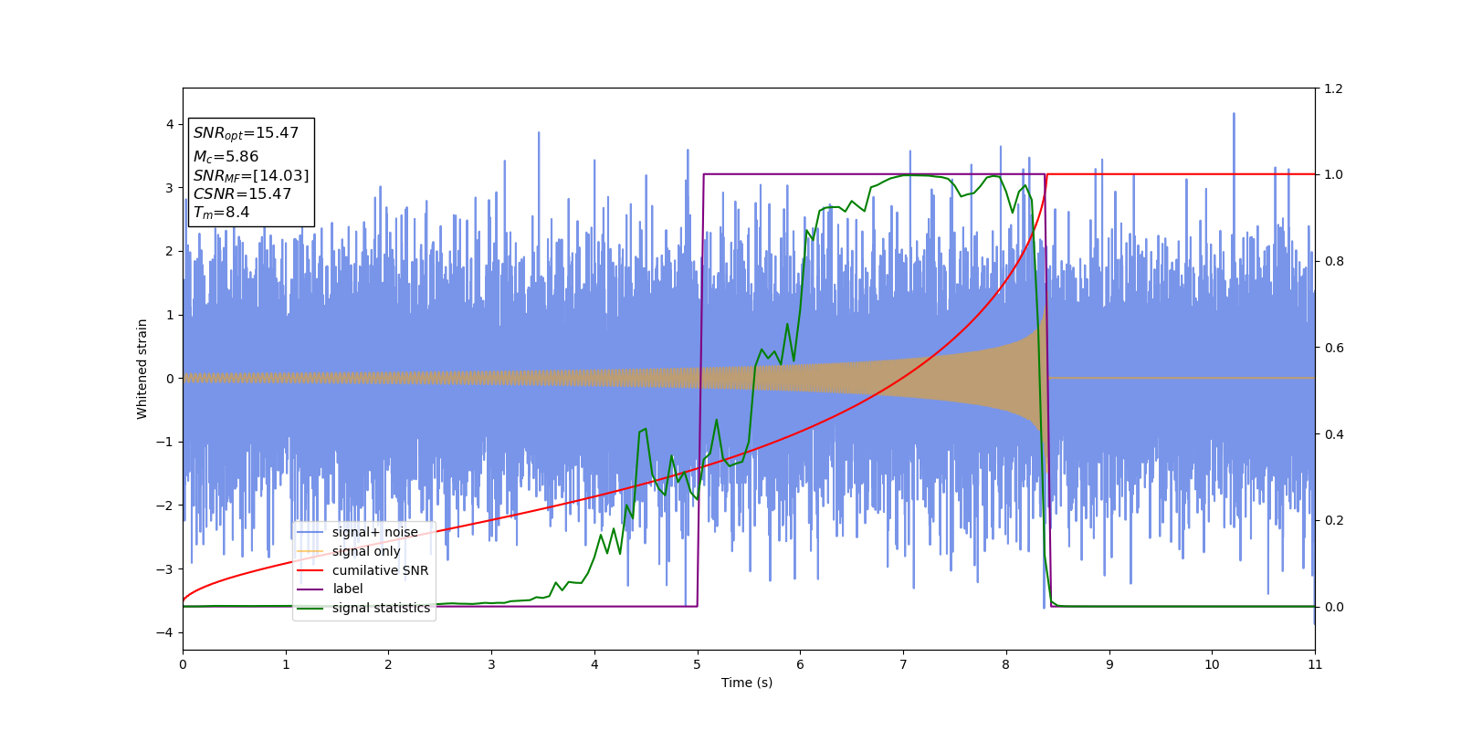Click the 'signal statistics' legend entry

point(363,608)
